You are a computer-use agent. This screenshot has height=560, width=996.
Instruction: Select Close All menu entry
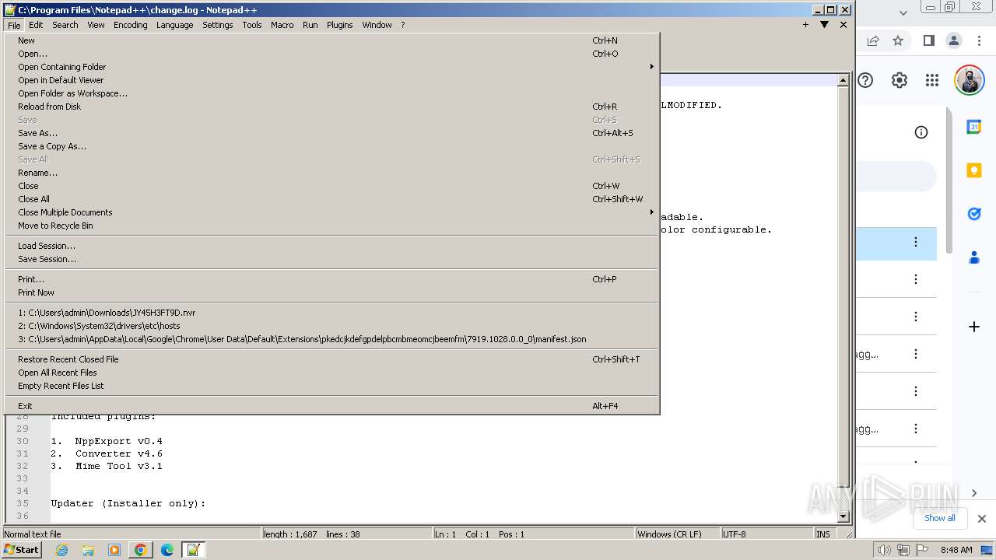[332, 199]
